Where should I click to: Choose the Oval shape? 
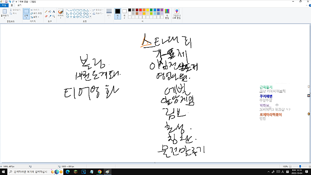coord(74,10)
